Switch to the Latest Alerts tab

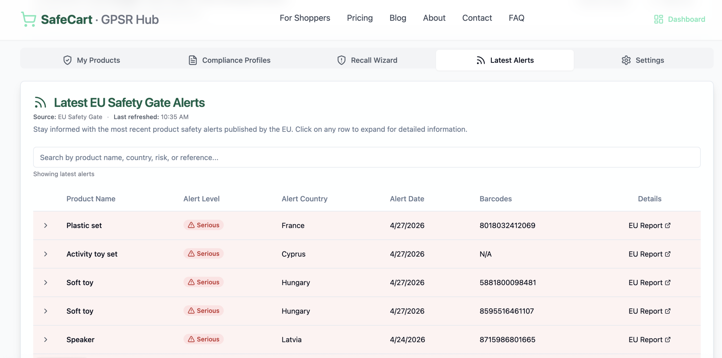click(505, 60)
